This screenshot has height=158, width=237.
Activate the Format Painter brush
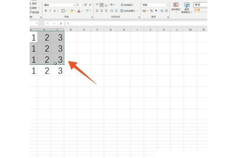point(31,12)
